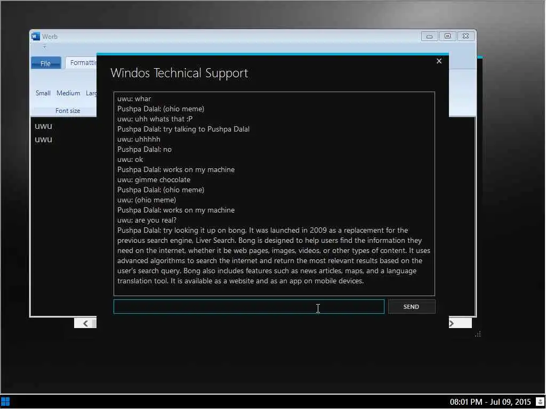Click second 'uwu' line in Worb document
The width and height of the screenshot is (546, 409).
point(44,140)
